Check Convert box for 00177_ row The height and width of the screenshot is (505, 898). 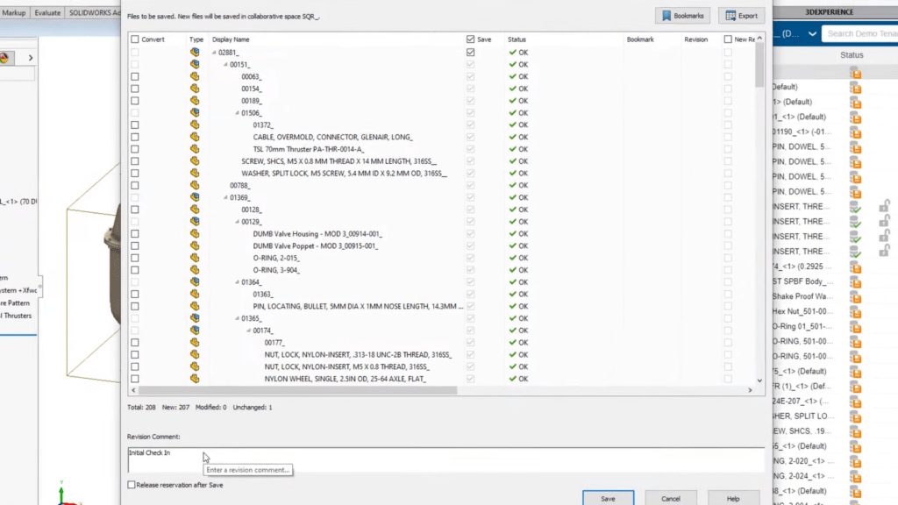[134, 343]
